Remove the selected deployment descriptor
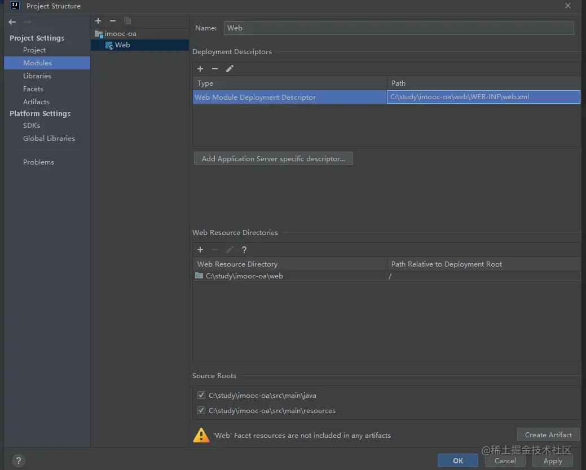Viewport: 586px width, 470px height. click(x=215, y=69)
